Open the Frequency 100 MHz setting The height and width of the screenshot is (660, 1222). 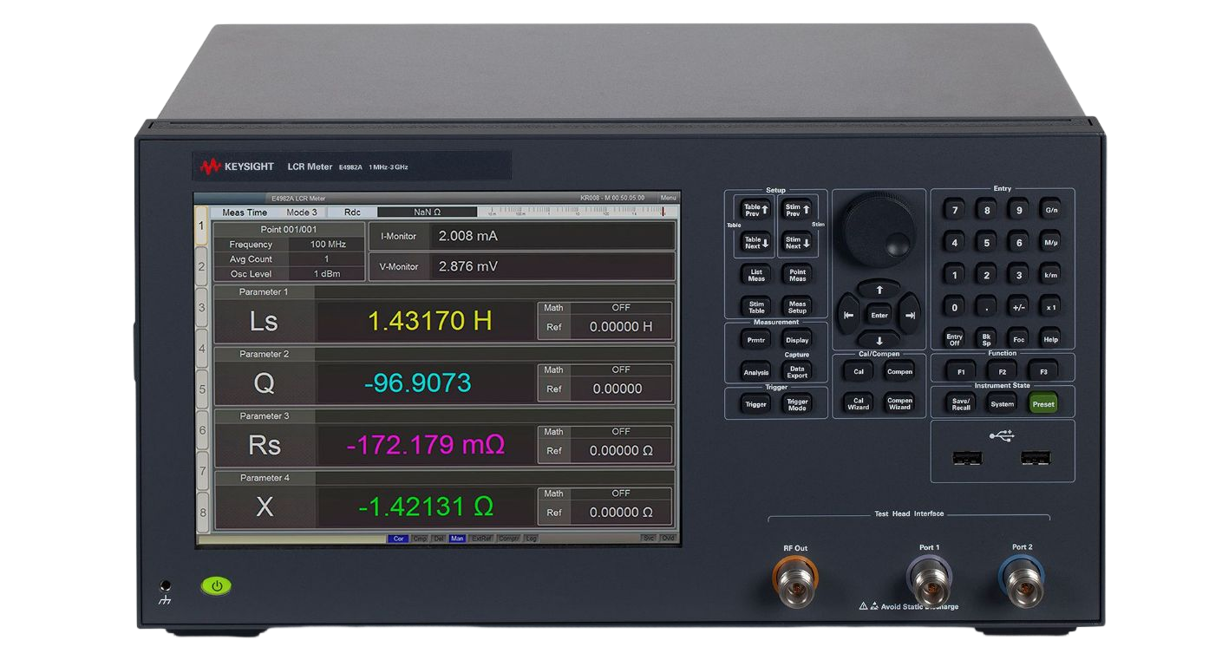pos(327,245)
